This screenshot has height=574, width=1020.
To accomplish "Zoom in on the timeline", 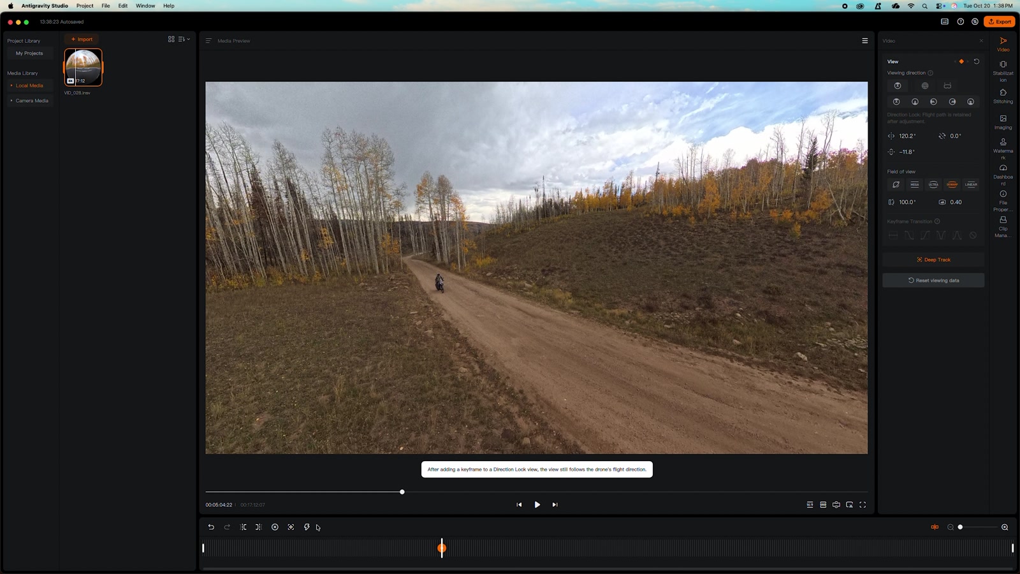I will pos(1005,527).
